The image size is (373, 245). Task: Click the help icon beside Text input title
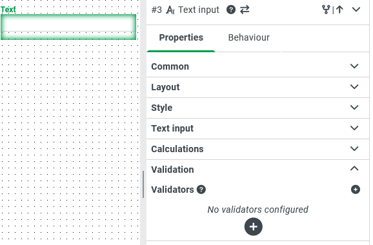231,10
